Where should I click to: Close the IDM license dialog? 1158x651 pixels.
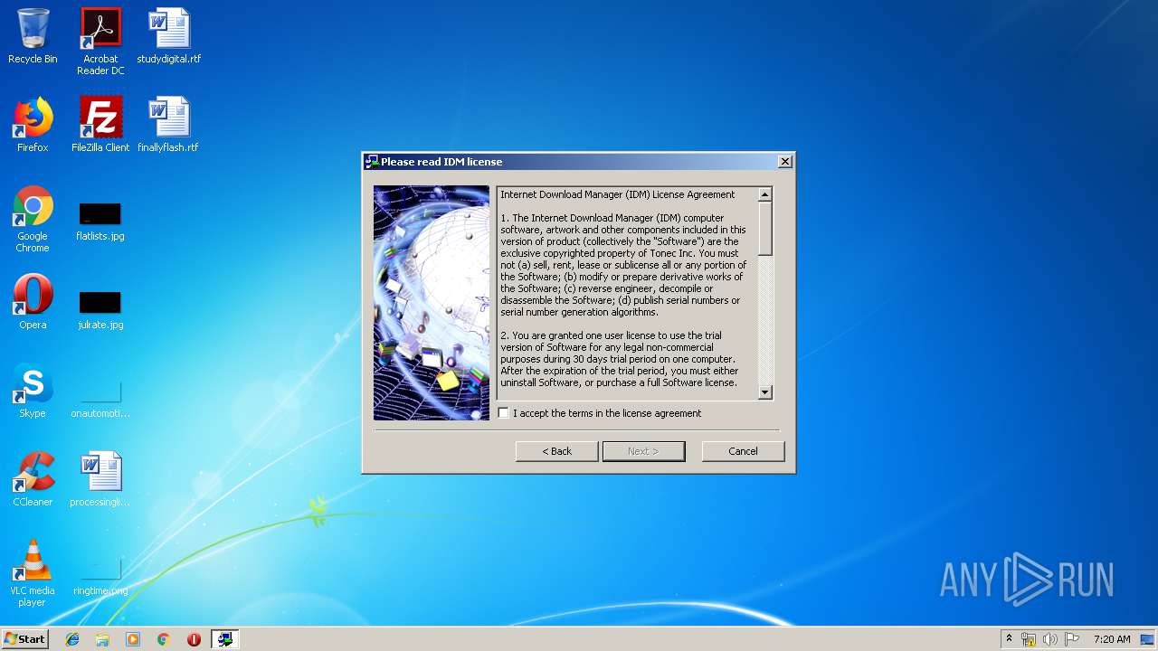coord(785,162)
